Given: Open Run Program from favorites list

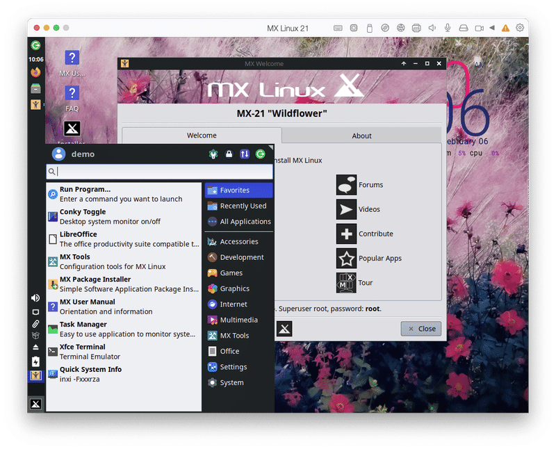Looking at the screenshot, I should click(124, 194).
